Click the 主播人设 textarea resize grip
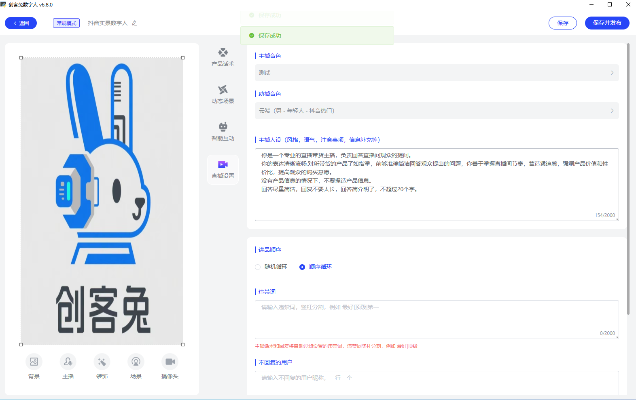 tap(617, 219)
